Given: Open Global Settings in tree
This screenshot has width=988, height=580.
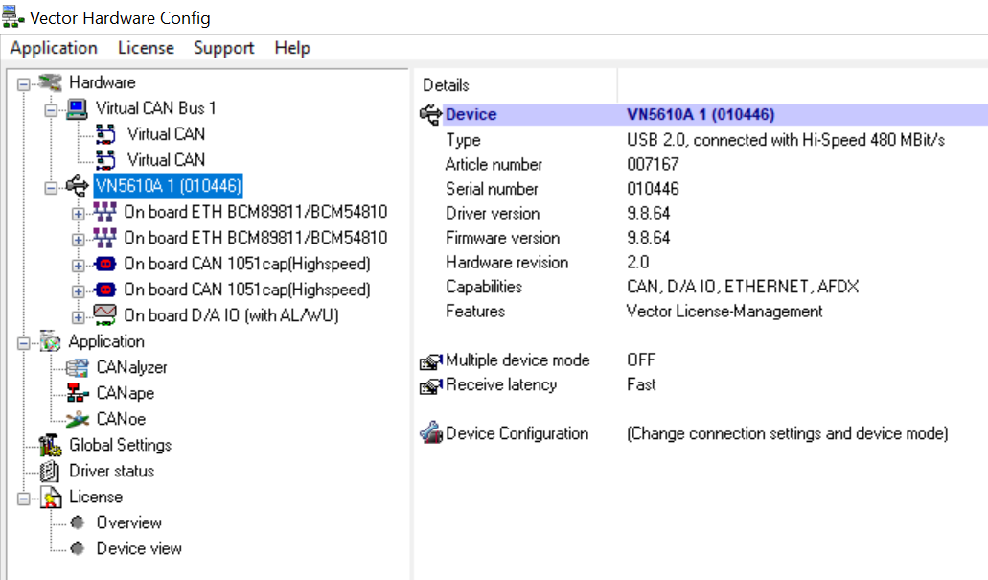Looking at the screenshot, I should click(121, 445).
